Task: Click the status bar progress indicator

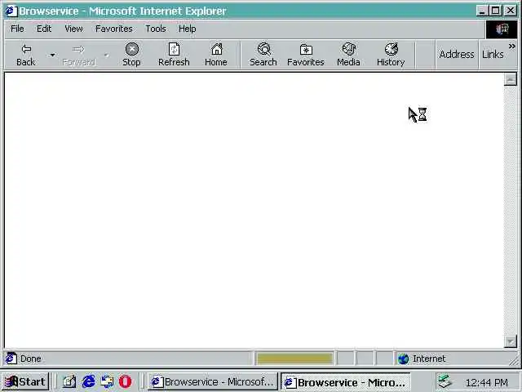Action: (x=294, y=359)
